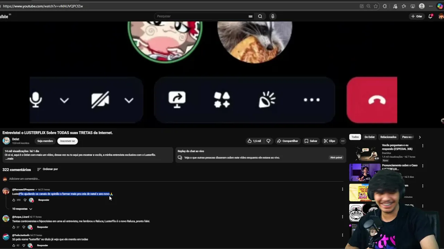This screenshot has height=249, width=444.
Task: Open the Ordenar por sort dropdown
Action: pos(48,169)
